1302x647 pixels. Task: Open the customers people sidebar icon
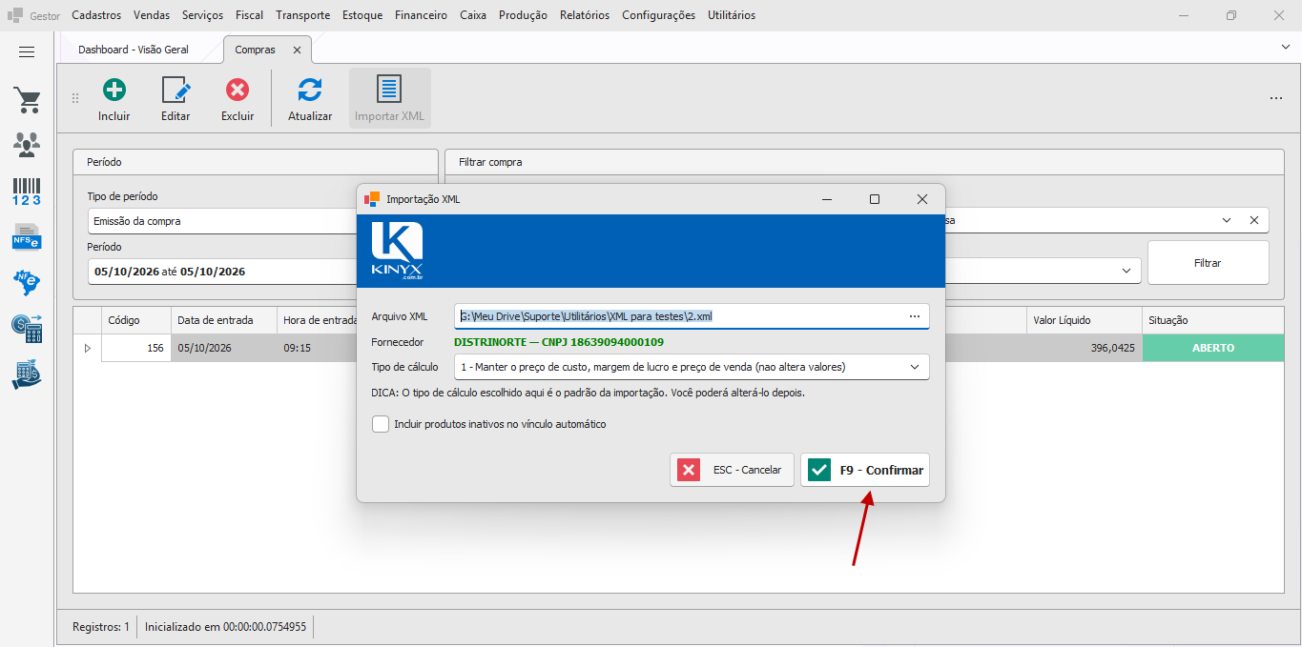(x=27, y=145)
